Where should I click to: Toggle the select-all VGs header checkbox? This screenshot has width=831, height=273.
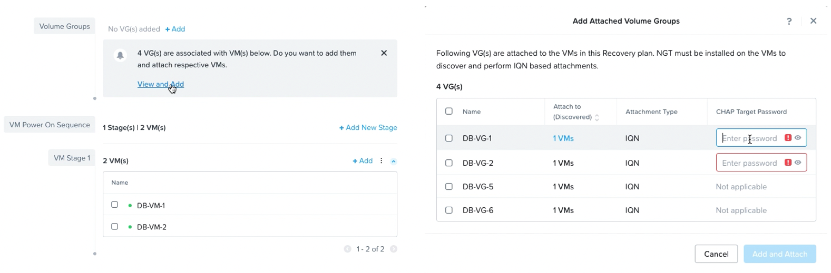(449, 112)
